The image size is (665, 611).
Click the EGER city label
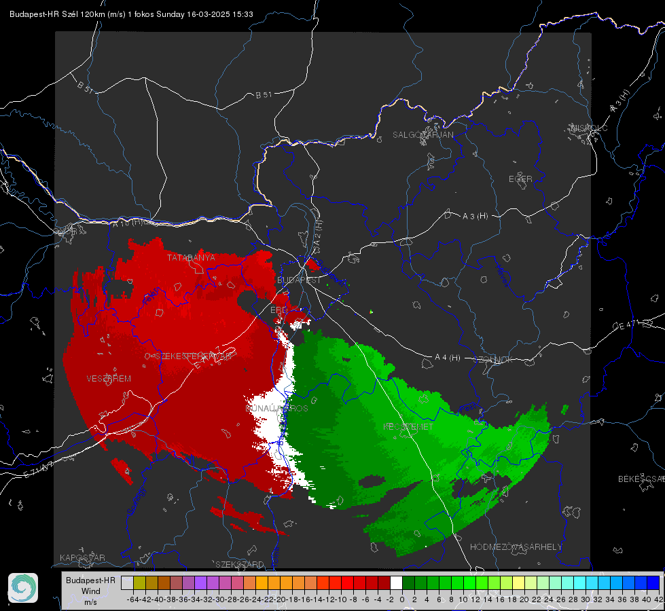click(520, 179)
